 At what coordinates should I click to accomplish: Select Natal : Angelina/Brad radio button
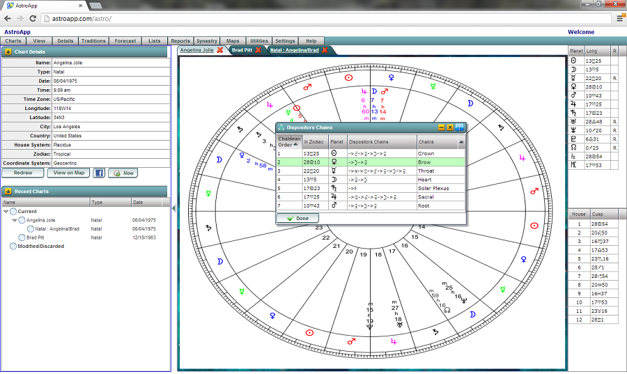(x=31, y=228)
